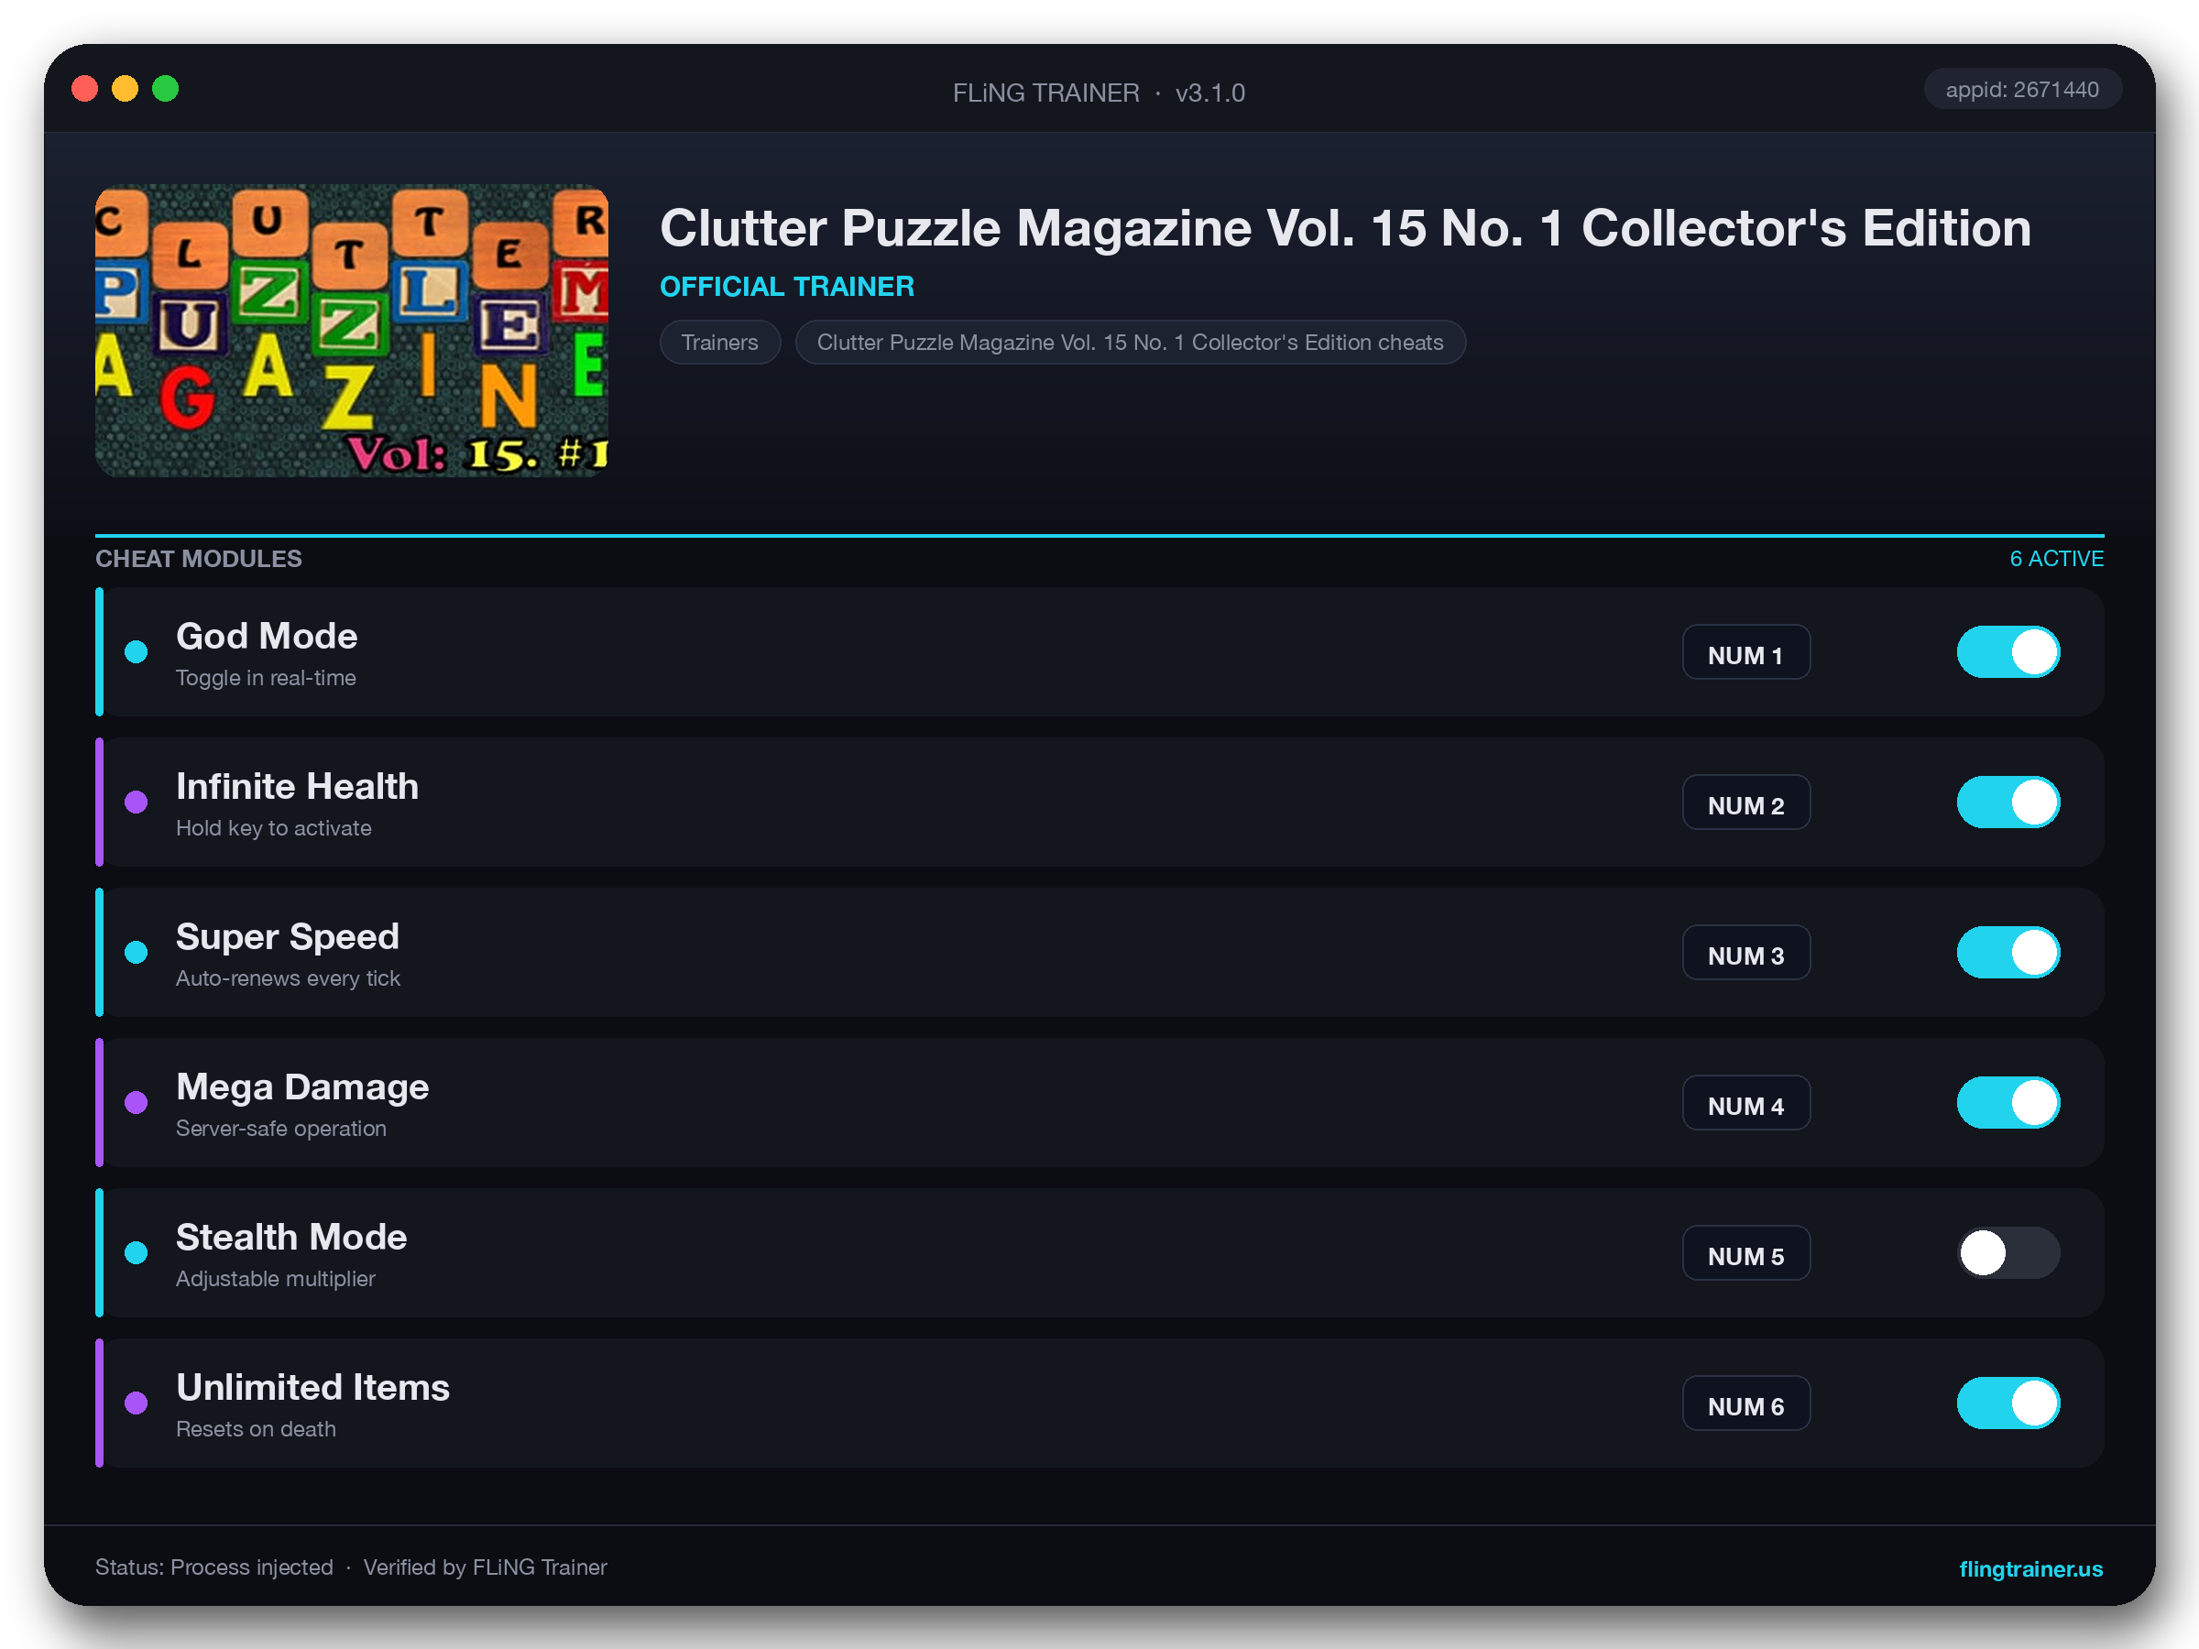
Task: Click the red close window button
Action: point(84,90)
